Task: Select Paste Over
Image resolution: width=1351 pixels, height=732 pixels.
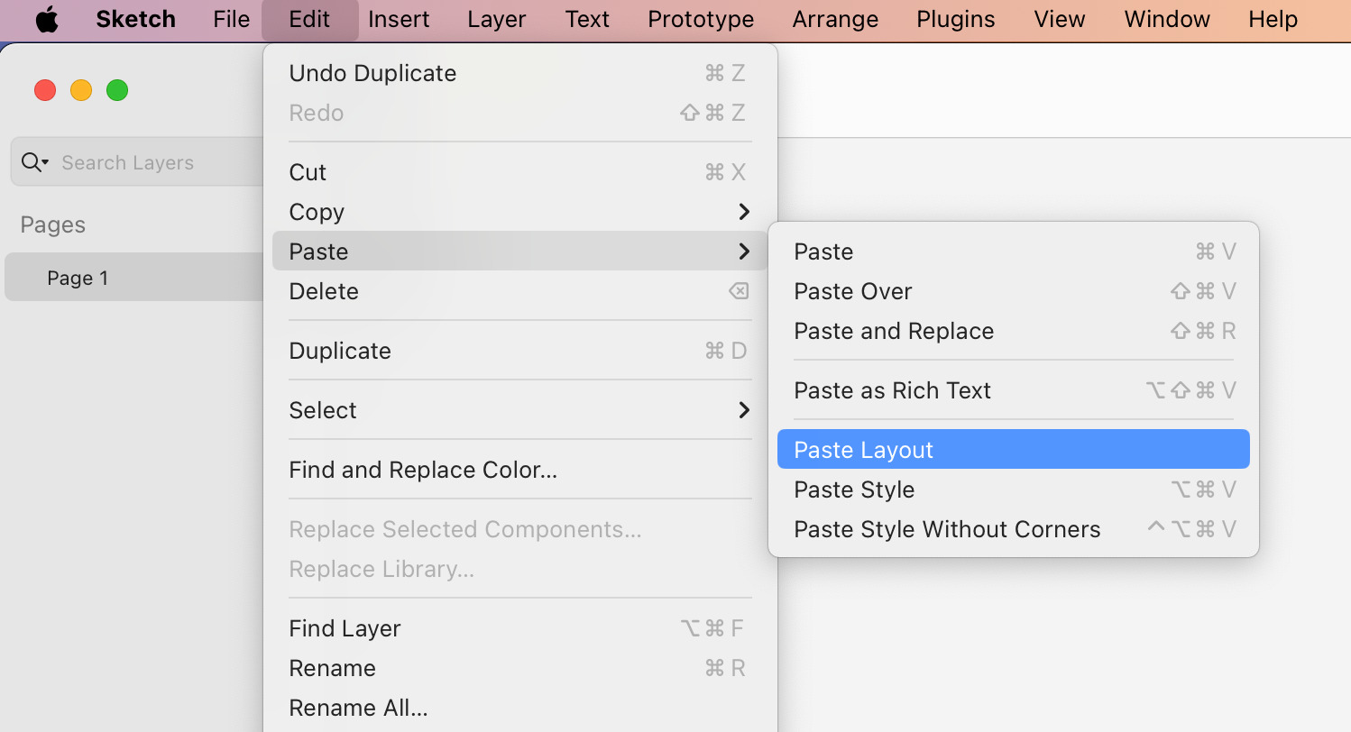Action: (1014, 291)
